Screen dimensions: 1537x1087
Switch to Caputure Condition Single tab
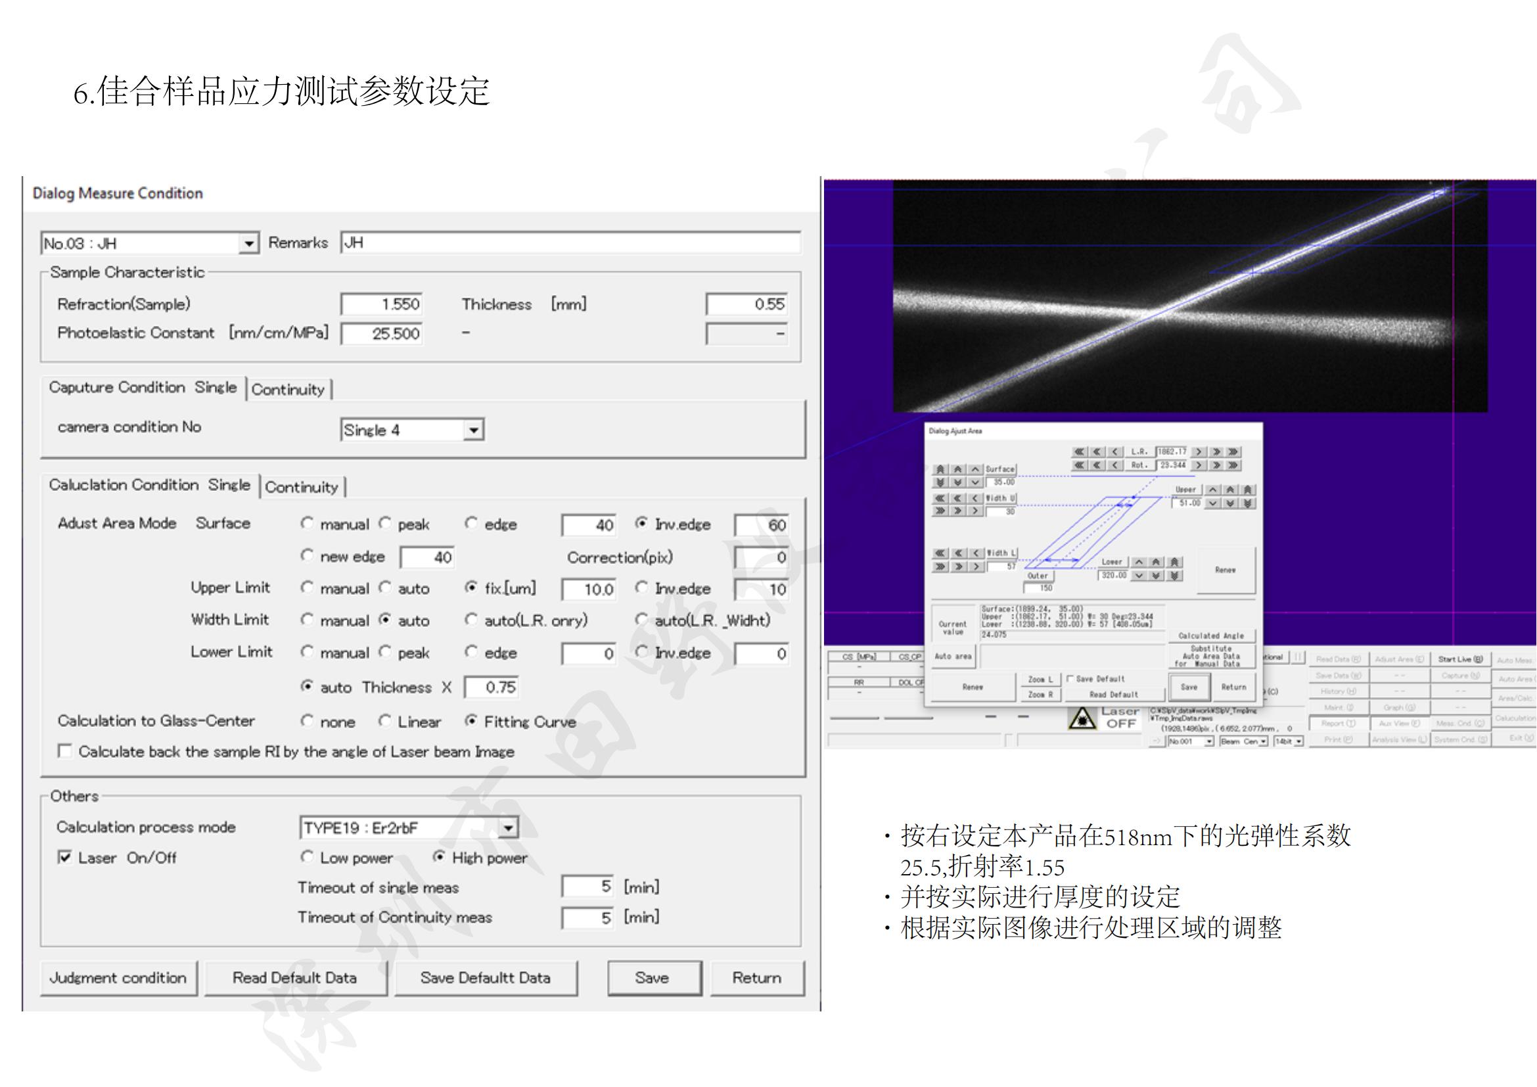point(143,388)
